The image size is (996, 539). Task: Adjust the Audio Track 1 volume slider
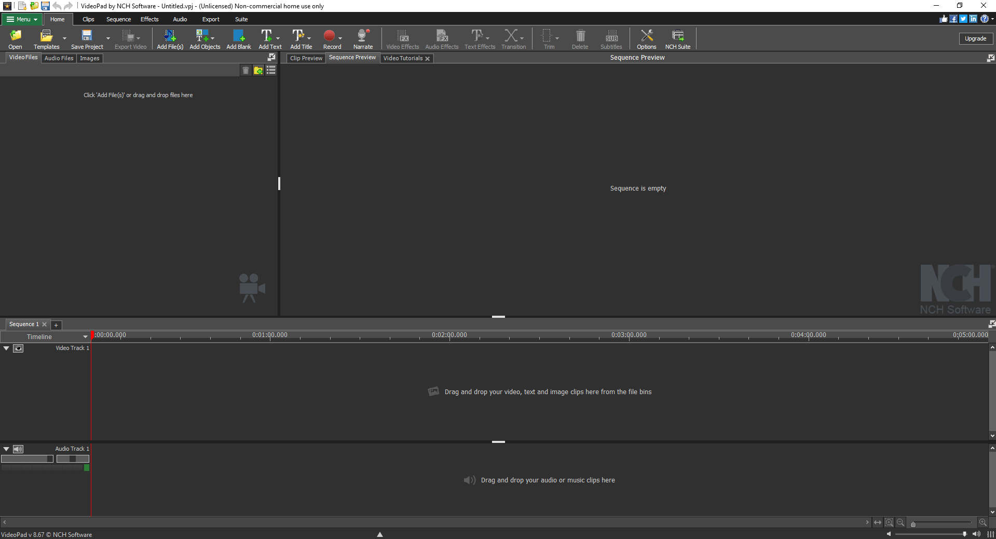click(x=27, y=459)
